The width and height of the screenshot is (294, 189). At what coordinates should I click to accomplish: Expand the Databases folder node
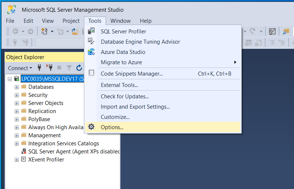tap(17, 87)
